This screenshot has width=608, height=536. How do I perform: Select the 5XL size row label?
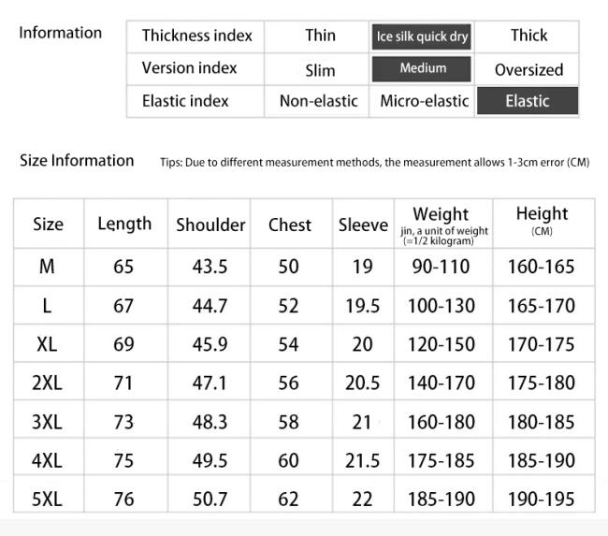(47, 499)
